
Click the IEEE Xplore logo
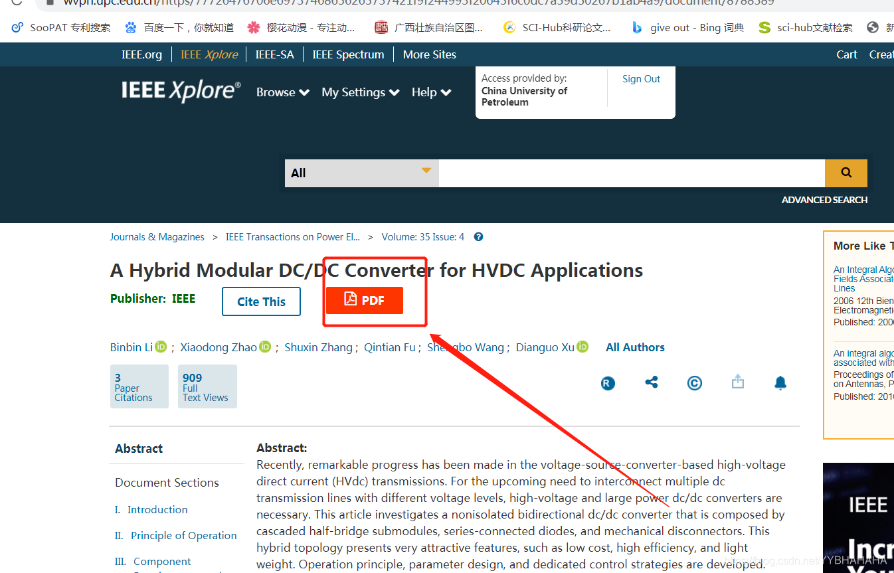point(181,91)
